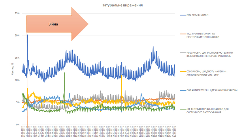The width and height of the screenshot is (245, 140).
Task: Click the orange M01 legend line marker
Action: coord(183,34)
